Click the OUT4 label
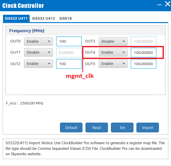 tap(90, 52)
